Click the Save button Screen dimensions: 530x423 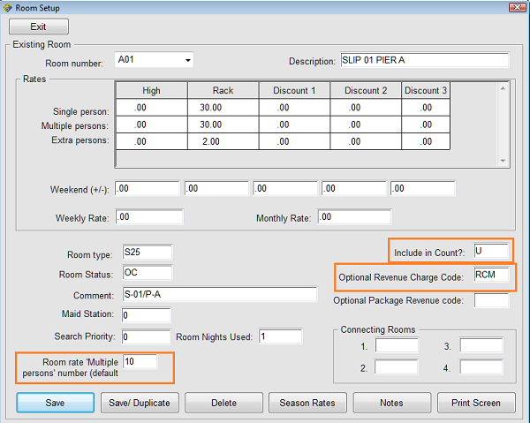[x=56, y=403]
